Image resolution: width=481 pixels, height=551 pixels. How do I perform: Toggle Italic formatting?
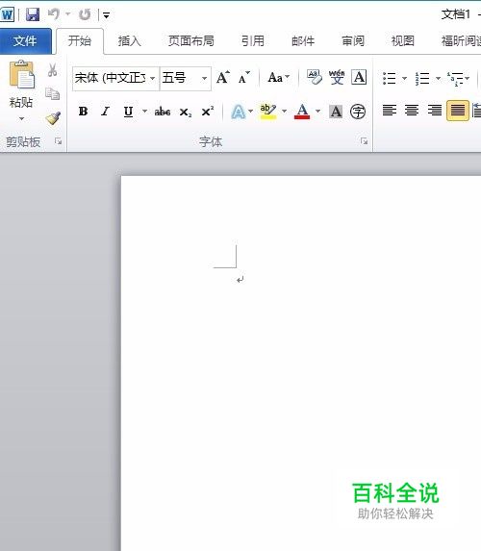coord(105,112)
